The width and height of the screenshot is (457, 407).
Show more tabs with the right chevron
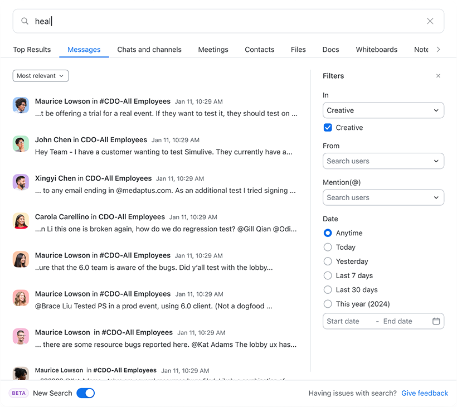438,50
